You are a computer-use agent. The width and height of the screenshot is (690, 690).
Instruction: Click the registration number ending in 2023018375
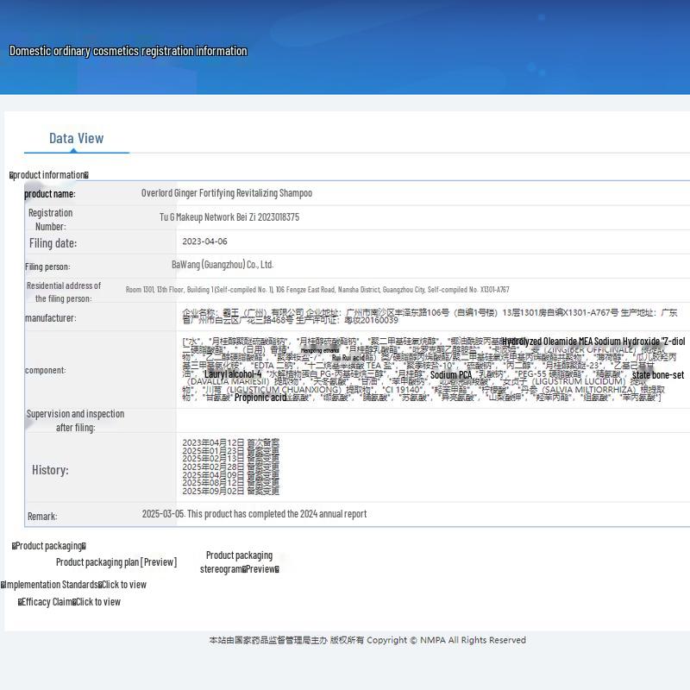tap(229, 217)
